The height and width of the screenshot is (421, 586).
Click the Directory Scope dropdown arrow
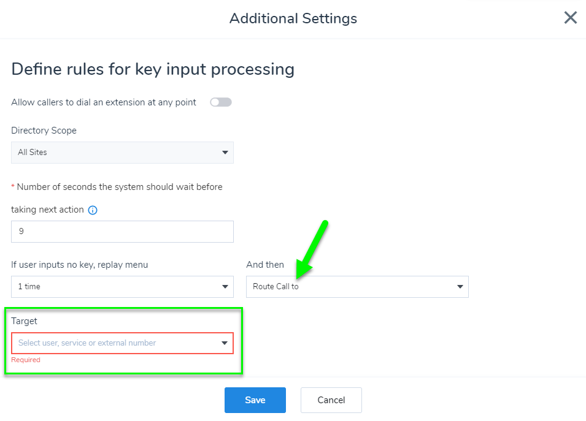pos(225,153)
